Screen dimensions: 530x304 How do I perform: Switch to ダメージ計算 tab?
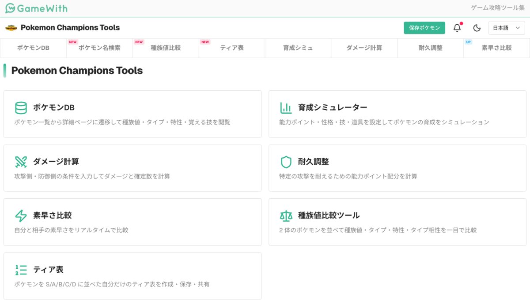[x=364, y=48]
